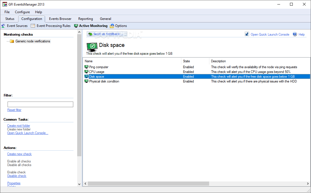
Task: Click Create root folder link
Action: [x=19, y=126]
